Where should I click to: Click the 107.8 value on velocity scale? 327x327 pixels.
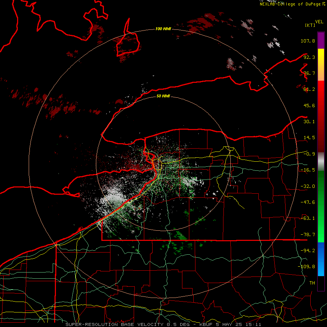[308, 41]
